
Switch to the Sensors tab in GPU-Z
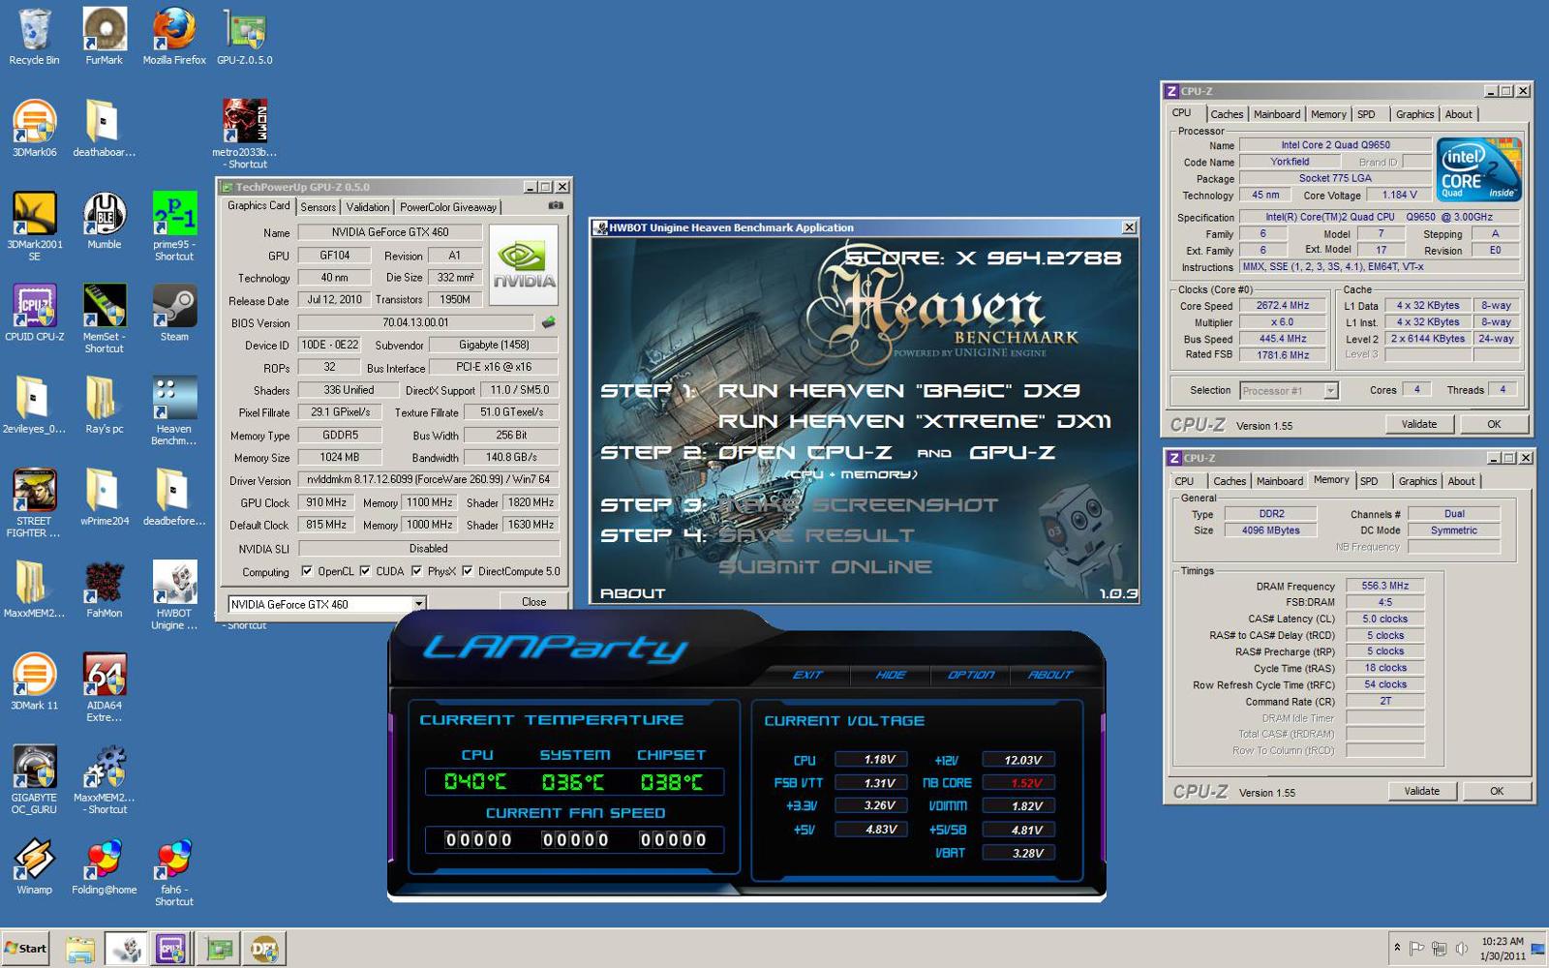pyautogui.click(x=318, y=207)
